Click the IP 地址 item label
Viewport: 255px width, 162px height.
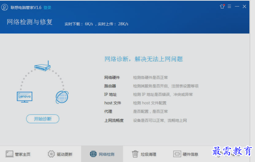click(110, 95)
